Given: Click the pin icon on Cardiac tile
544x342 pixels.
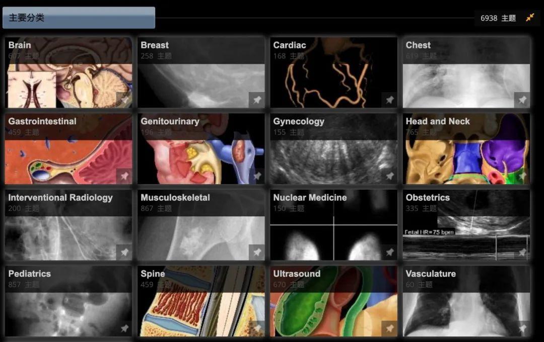Looking at the screenshot, I should tap(389, 100).
